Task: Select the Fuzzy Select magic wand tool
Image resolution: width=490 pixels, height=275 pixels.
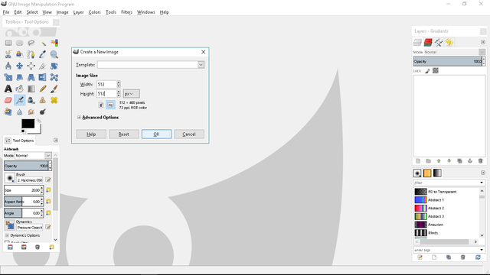Action: click(x=43, y=43)
